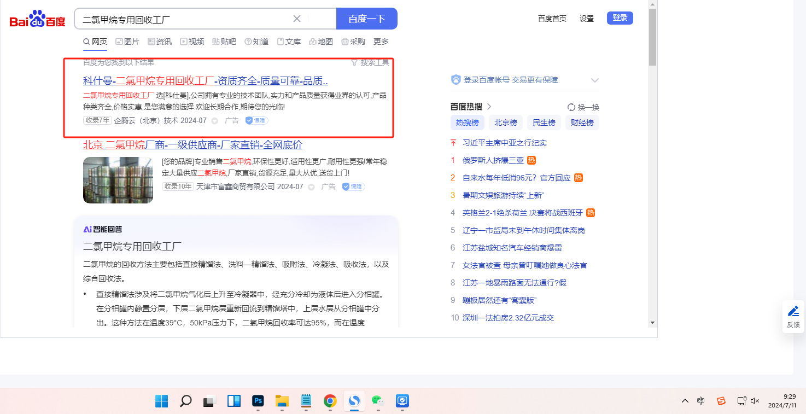Expand 更多 search categories
This screenshot has height=414, width=806.
pos(381,42)
